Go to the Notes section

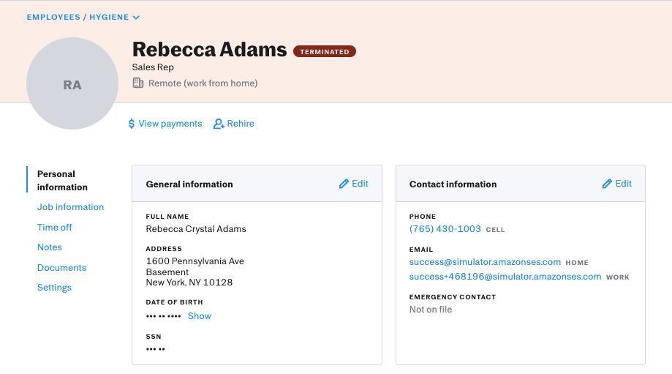point(49,247)
